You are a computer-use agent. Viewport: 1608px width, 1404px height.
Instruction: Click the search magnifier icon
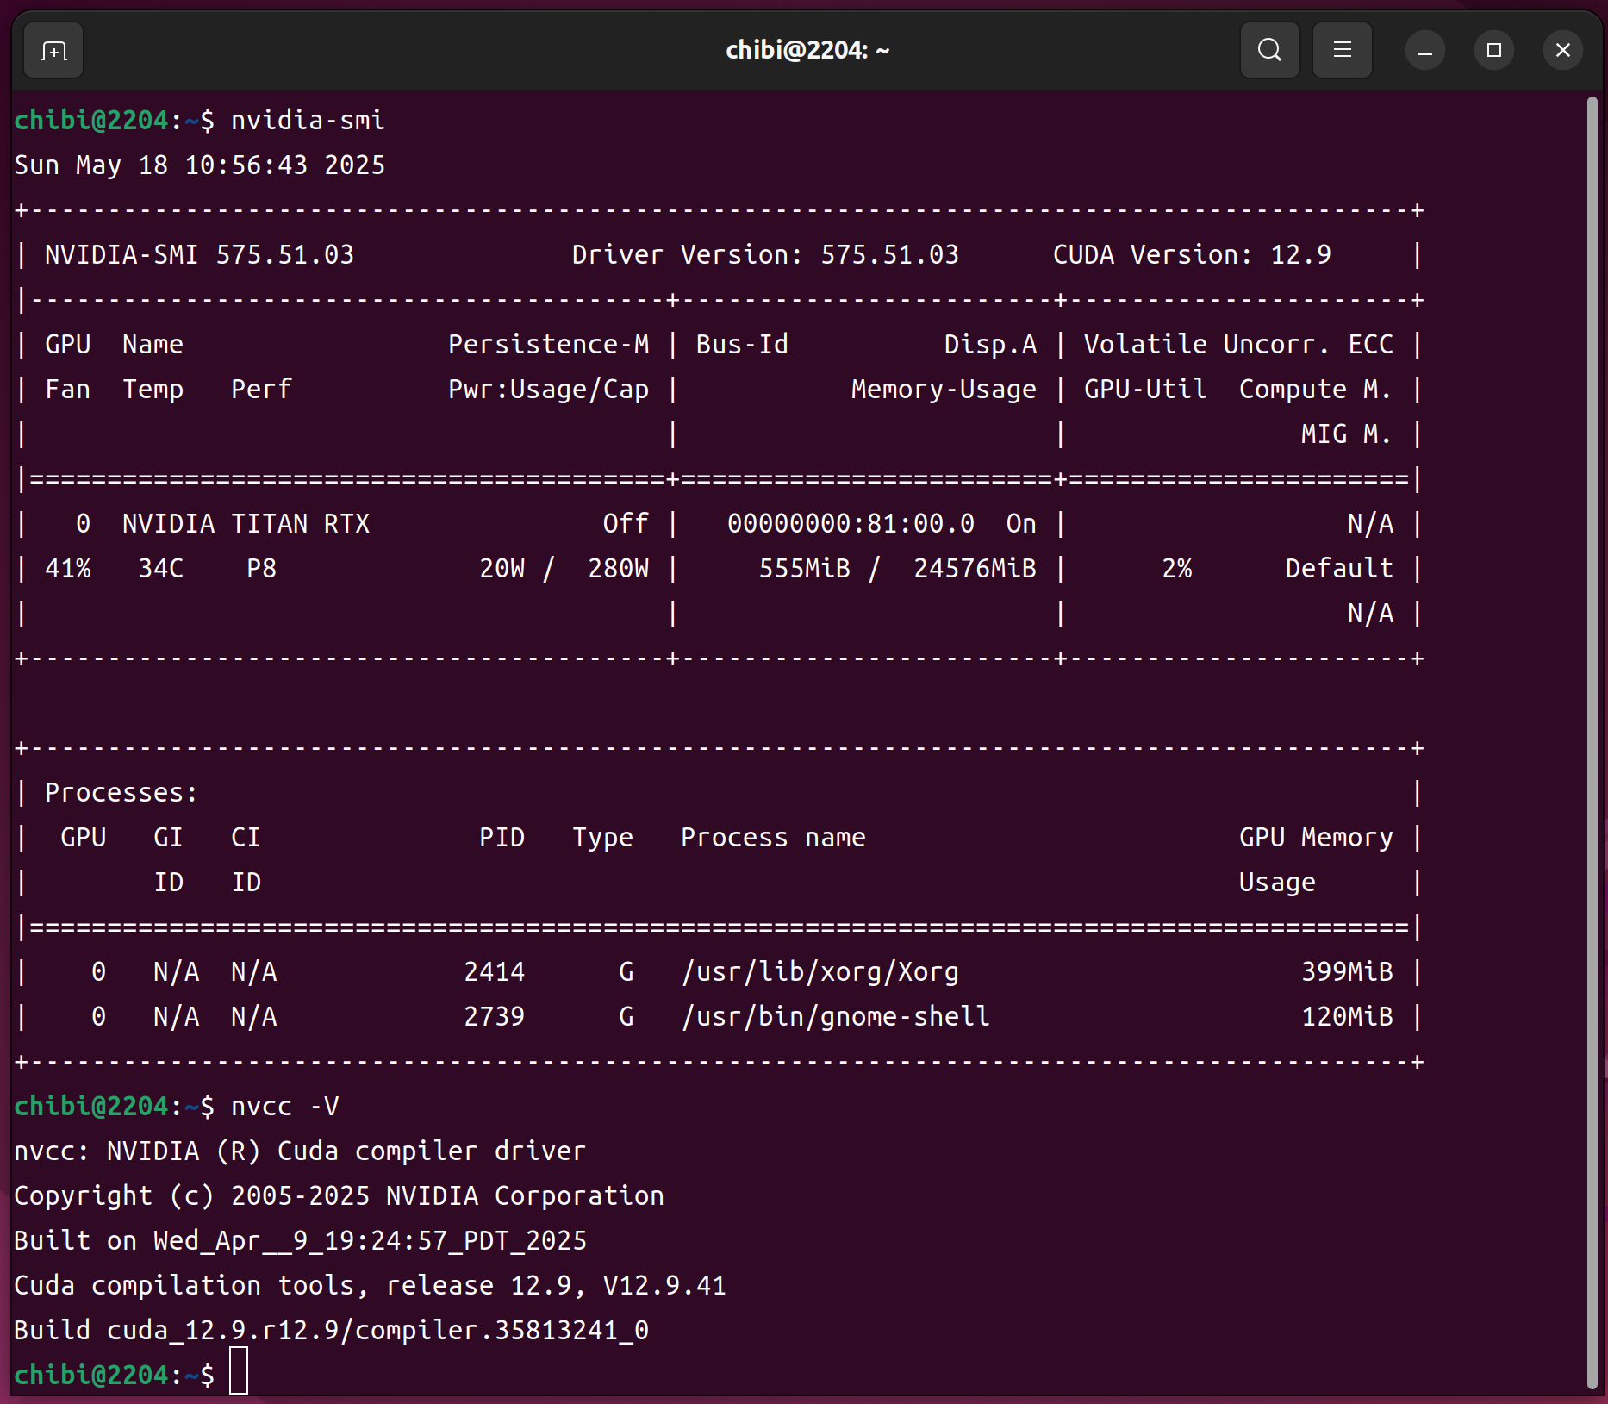[x=1269, y=51]
